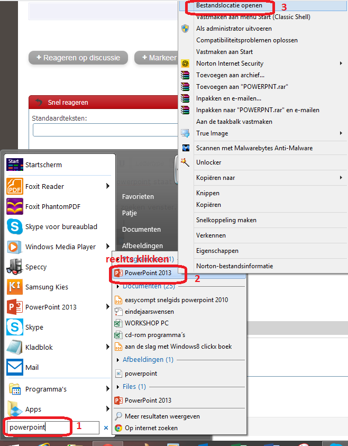Screen dimensions: 348x446
Task: Collapse the Documenten (25) results group
Action: (118, 287)
